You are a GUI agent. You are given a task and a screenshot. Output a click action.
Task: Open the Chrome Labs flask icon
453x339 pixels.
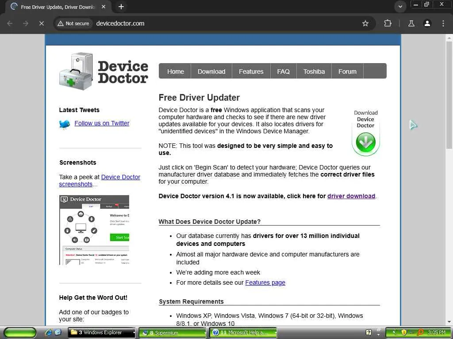pyautogui.click(x=411, y=23)
